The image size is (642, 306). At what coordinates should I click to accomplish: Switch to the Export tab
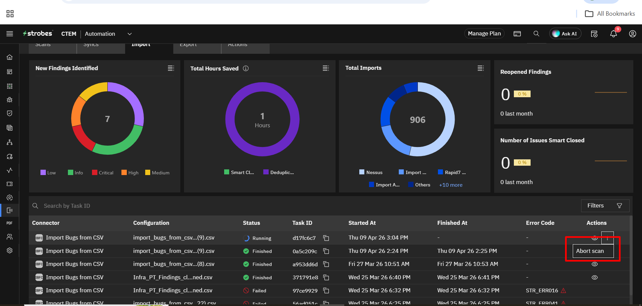tap(188, 45)
